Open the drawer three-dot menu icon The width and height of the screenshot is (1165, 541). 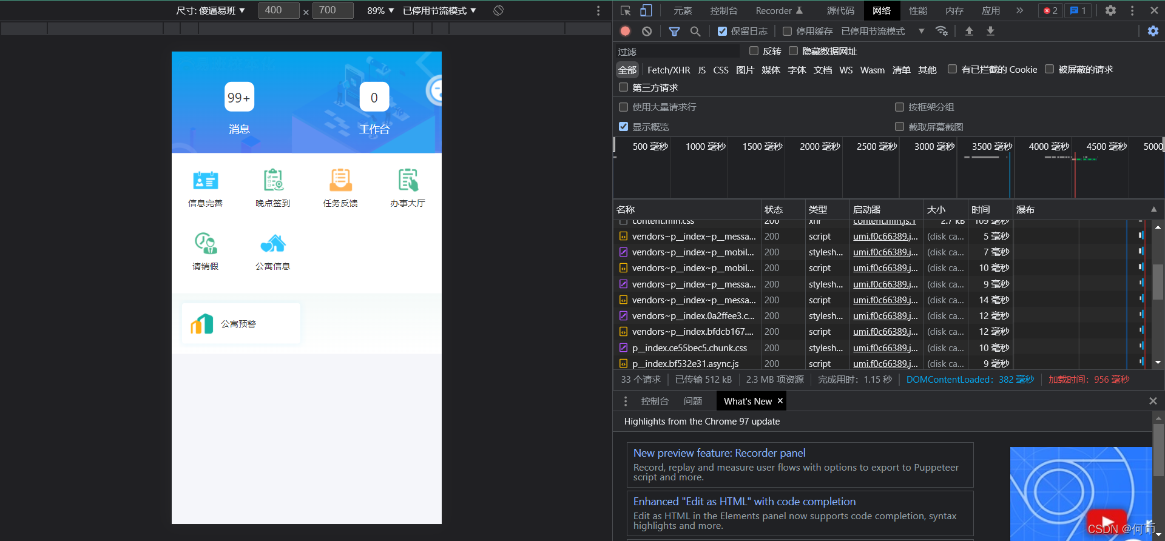click(626, 401)
